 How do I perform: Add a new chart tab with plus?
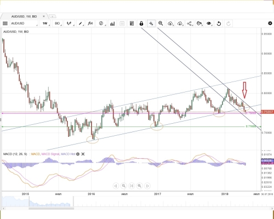tap(53, 16)
